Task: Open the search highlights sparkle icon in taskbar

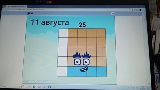Action: tap(22, 86)
